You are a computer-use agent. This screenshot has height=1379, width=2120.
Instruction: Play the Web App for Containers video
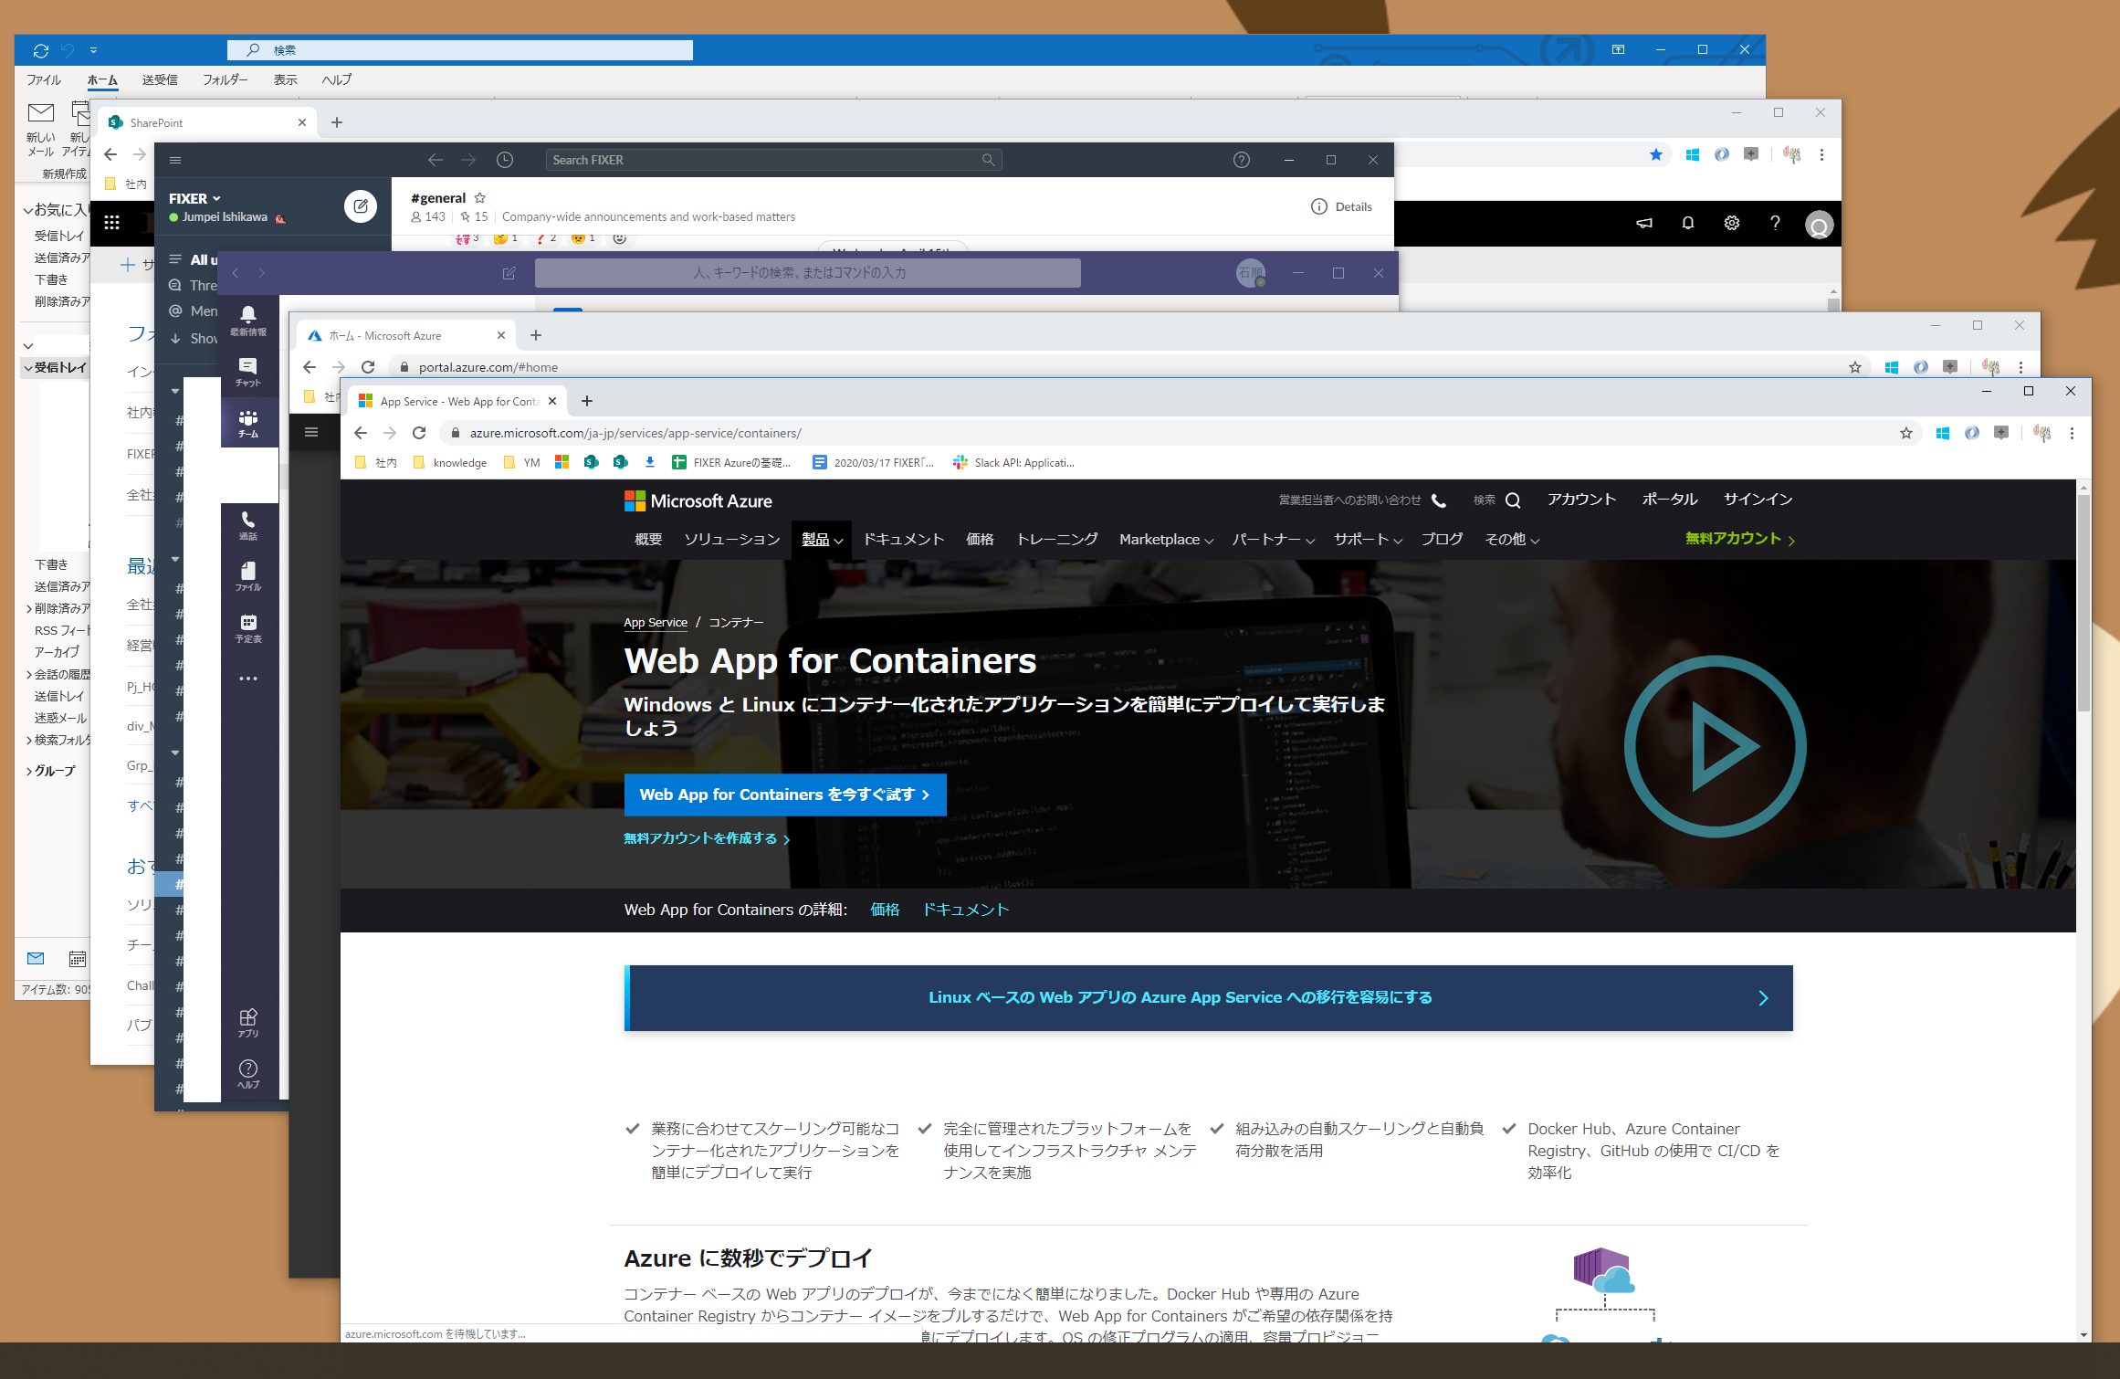1715,746
